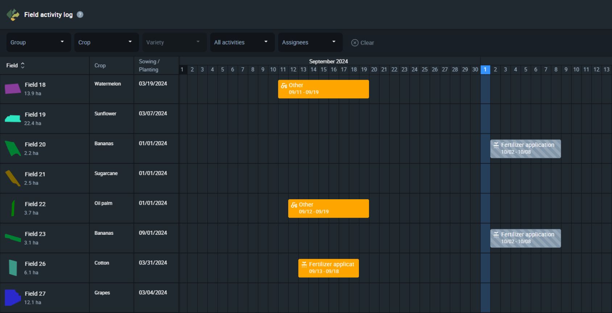Click the Field 20 green shape icon

pyautogui.click(x=13, y=149)
